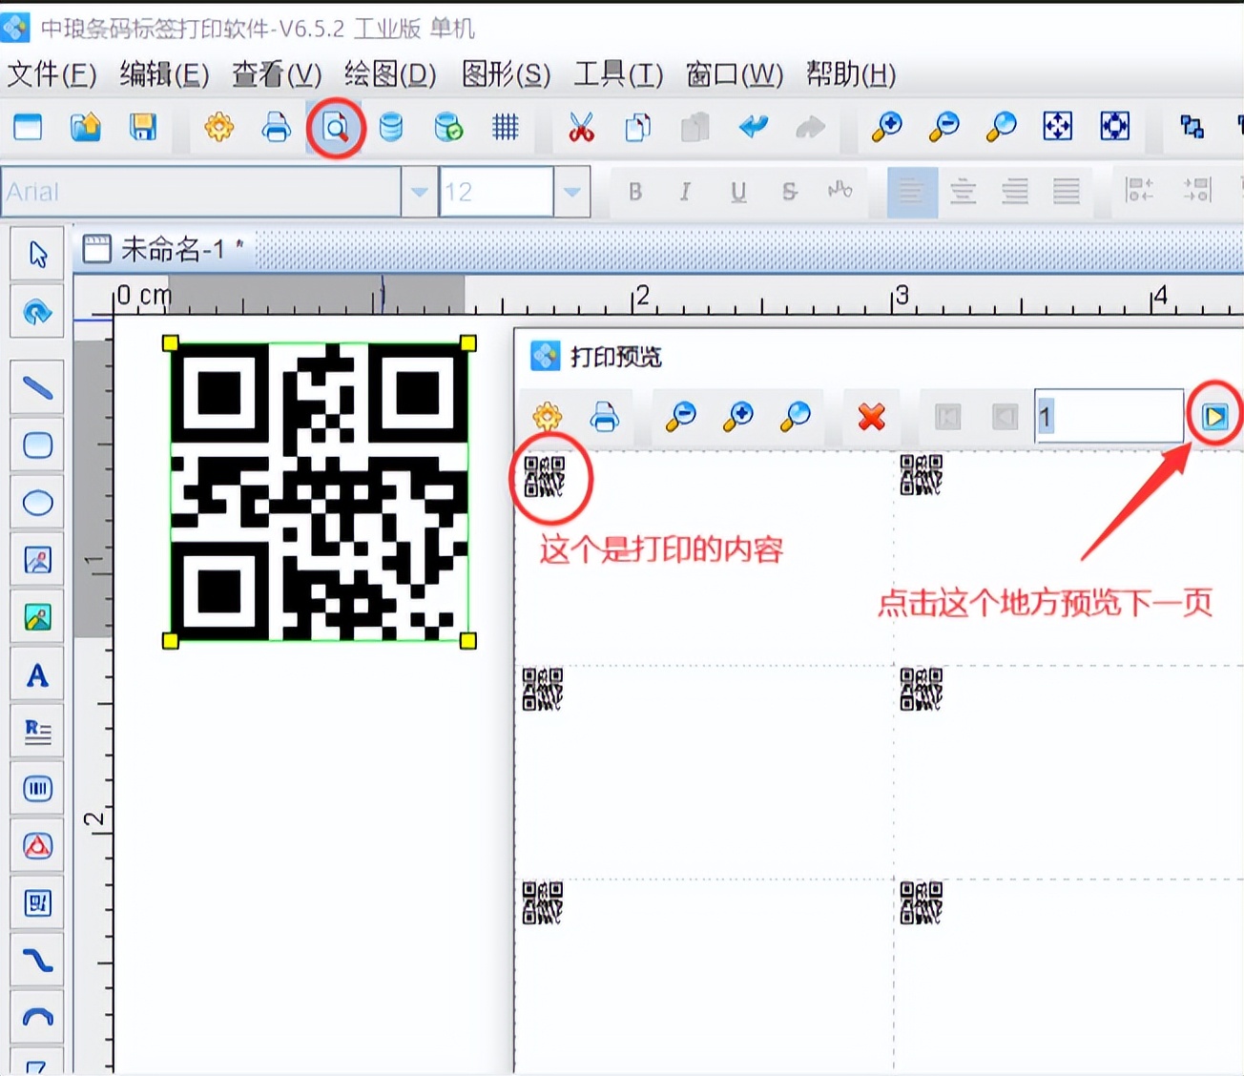The width and height of the screenshot is (1244, 1076).
Task: Go to next page in print preview
Action: point(1214,417)
